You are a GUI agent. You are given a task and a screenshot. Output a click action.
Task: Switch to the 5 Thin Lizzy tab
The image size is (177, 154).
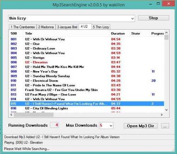pyautogui.click(x=101, y=27)
